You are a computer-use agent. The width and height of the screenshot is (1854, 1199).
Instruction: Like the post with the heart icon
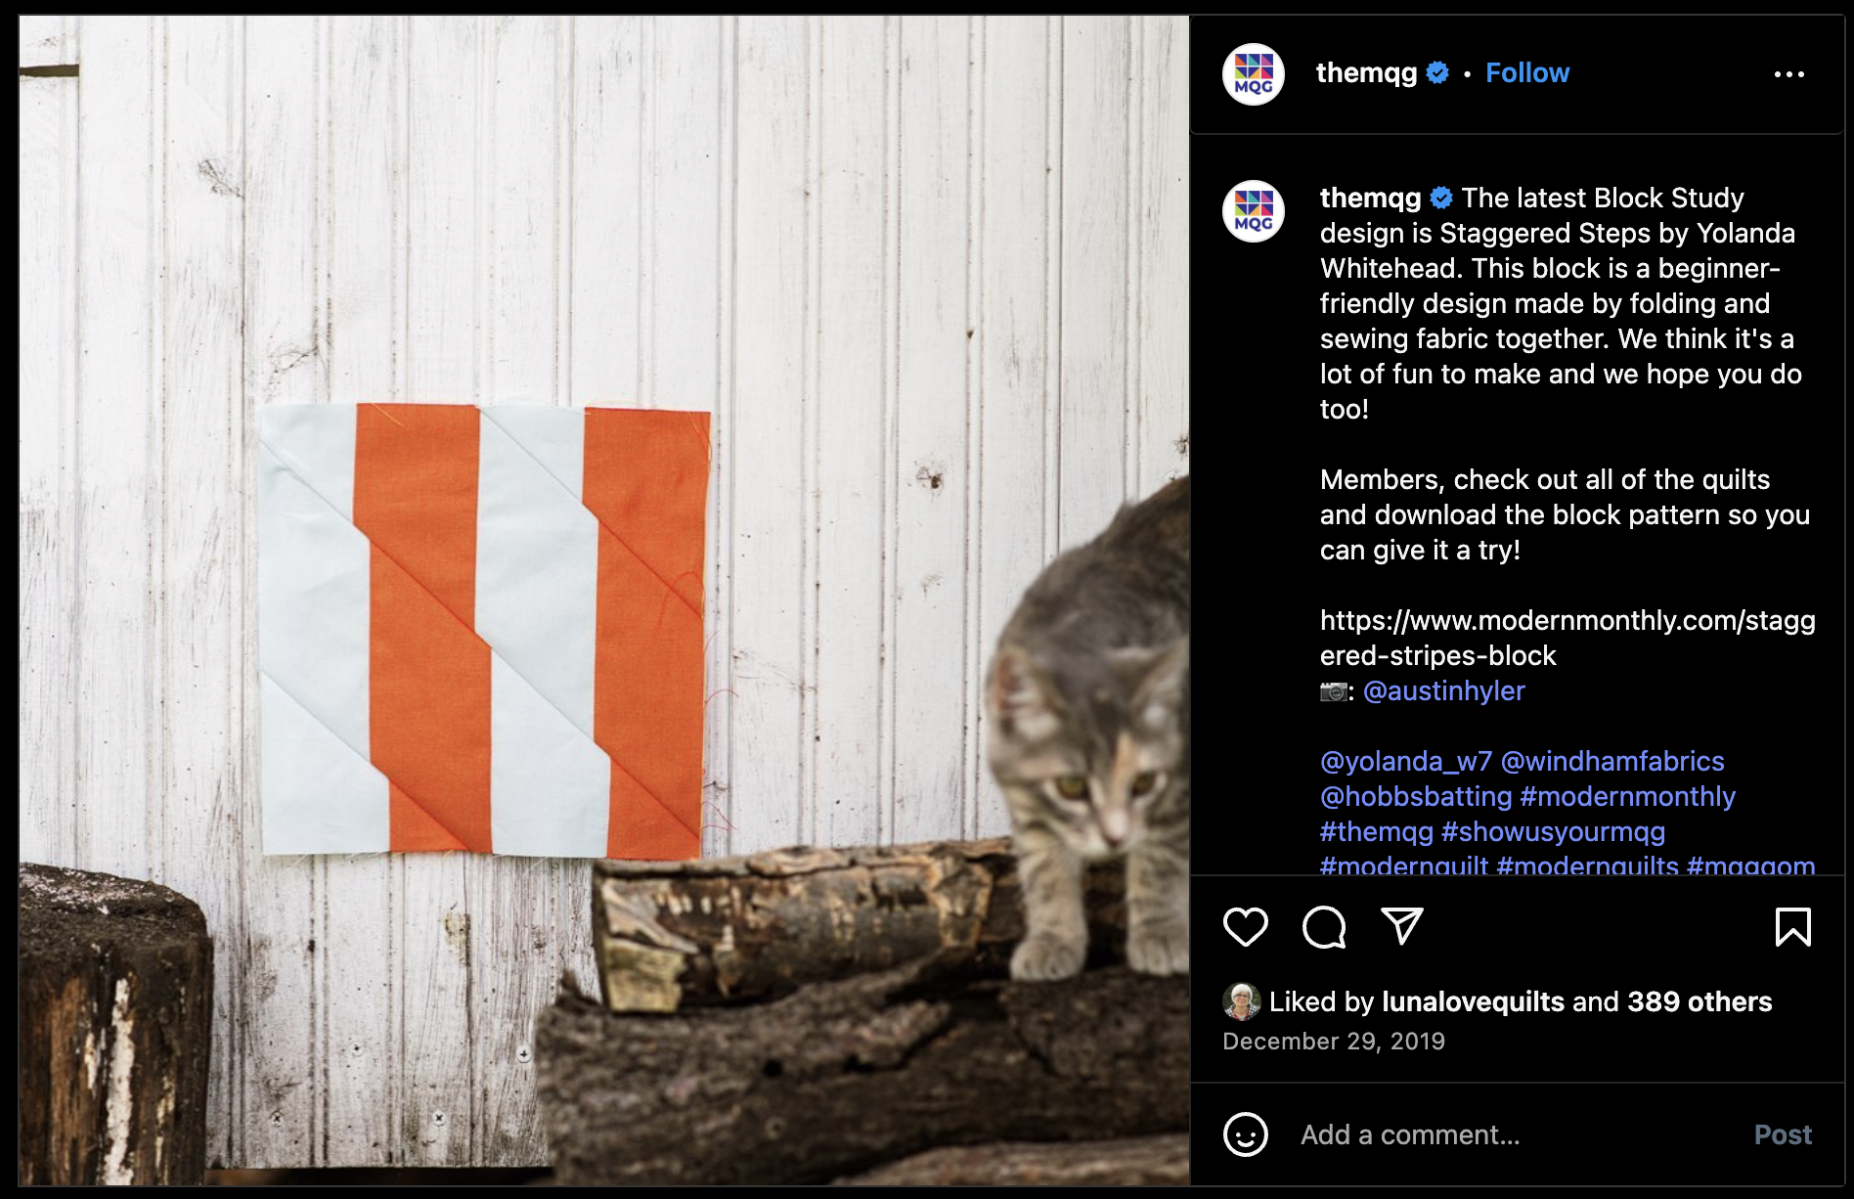[1245, 927]
